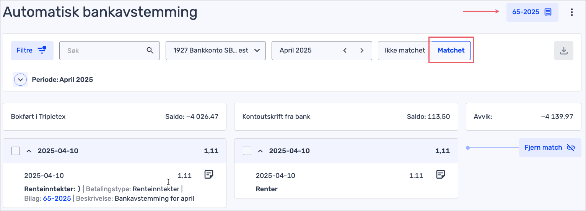This screenshot has height=211, width=586.
Task: Click the Fjern match button
Action: 550,147
